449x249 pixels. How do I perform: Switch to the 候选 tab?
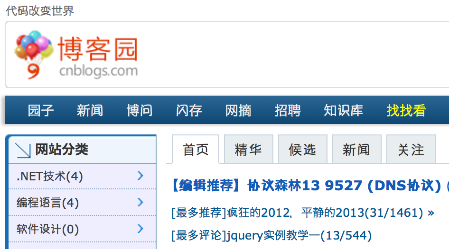(x=303, y=149)
